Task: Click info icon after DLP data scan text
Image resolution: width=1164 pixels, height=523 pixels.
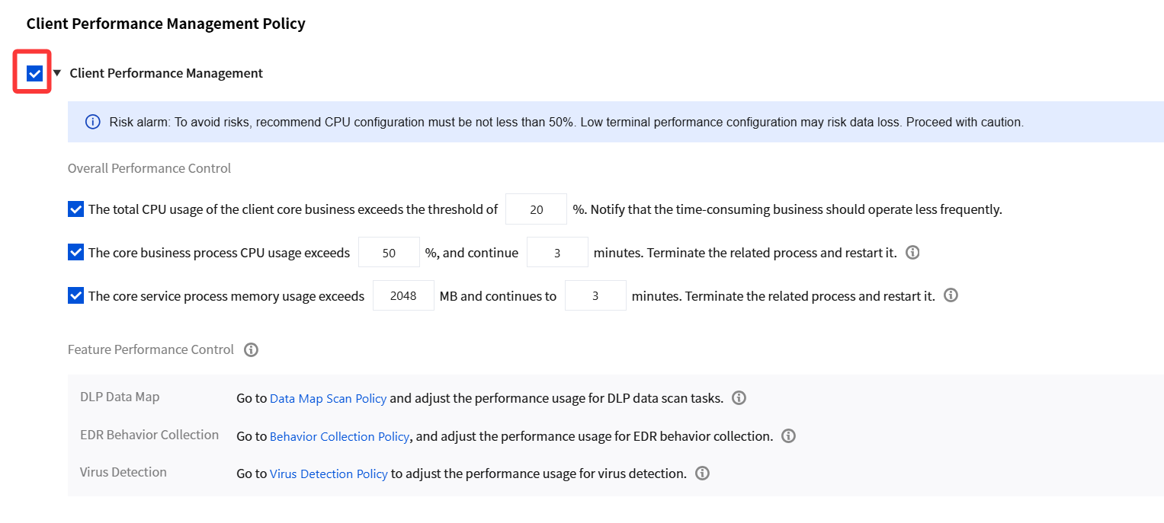Action: (x=739, y=397)
